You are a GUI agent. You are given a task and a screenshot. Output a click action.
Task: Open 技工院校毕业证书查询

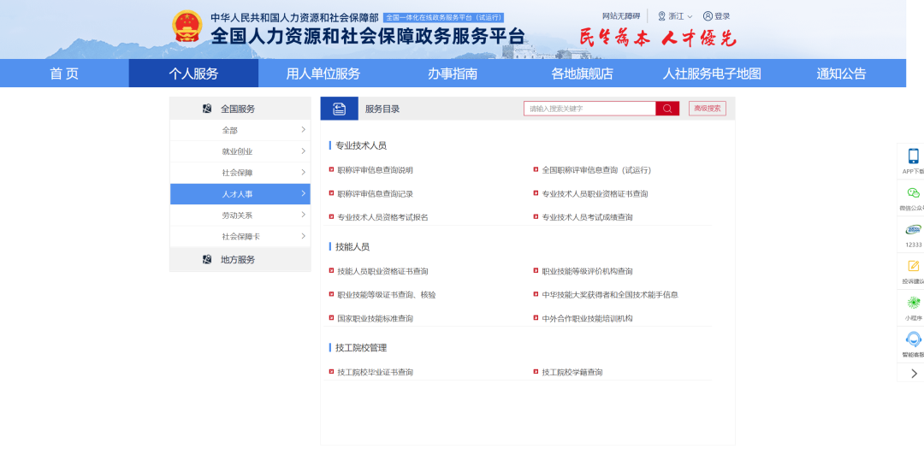point(376,373)
